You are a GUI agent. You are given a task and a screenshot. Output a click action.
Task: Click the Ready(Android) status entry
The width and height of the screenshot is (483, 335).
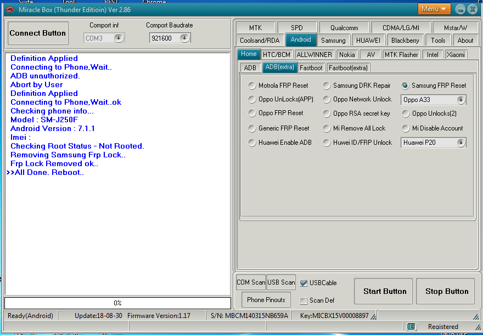tap(30, 316)
